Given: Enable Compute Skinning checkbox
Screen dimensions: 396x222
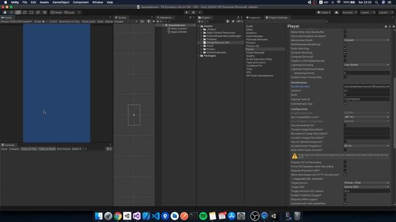Looking at the screenshot, I should pyautogui.click(x=345, y=57).
